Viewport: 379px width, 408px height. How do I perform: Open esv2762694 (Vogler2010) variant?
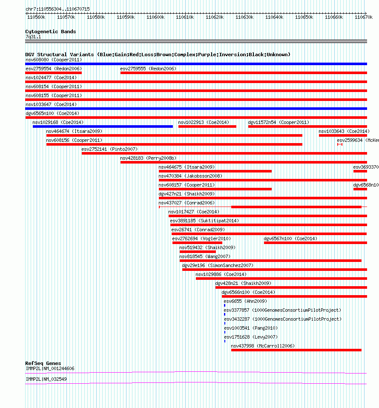point(201,238)
